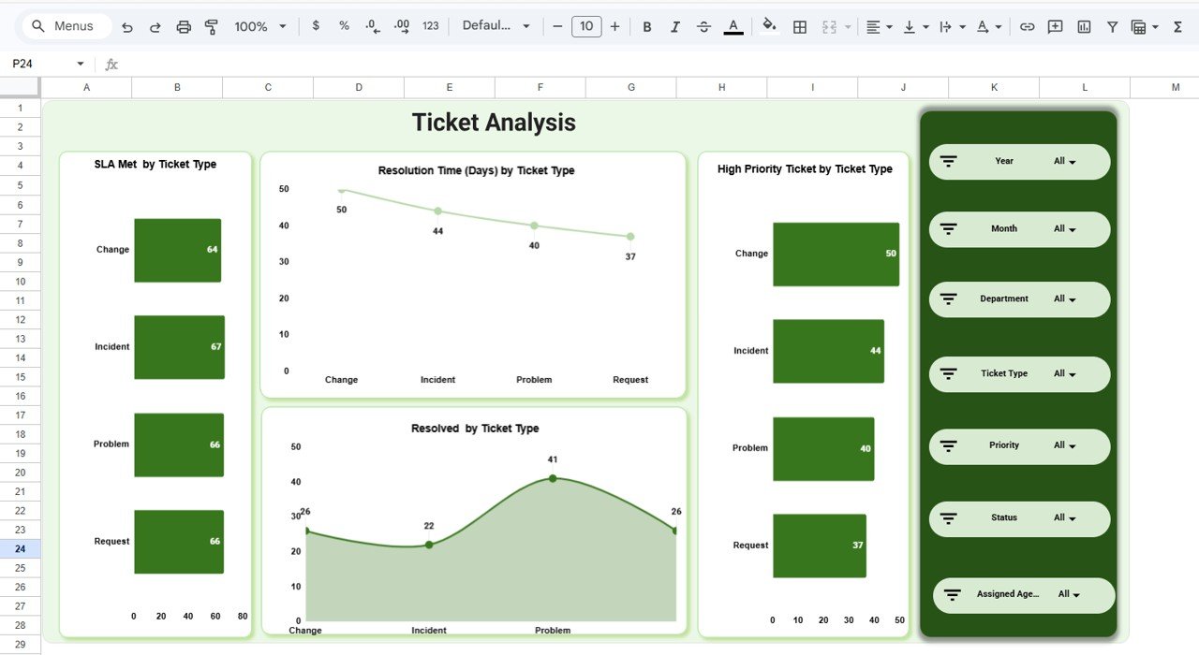The width and height of the screenshot is (1199, 655).
Task: Undo the last action
Action: point(127,26)
